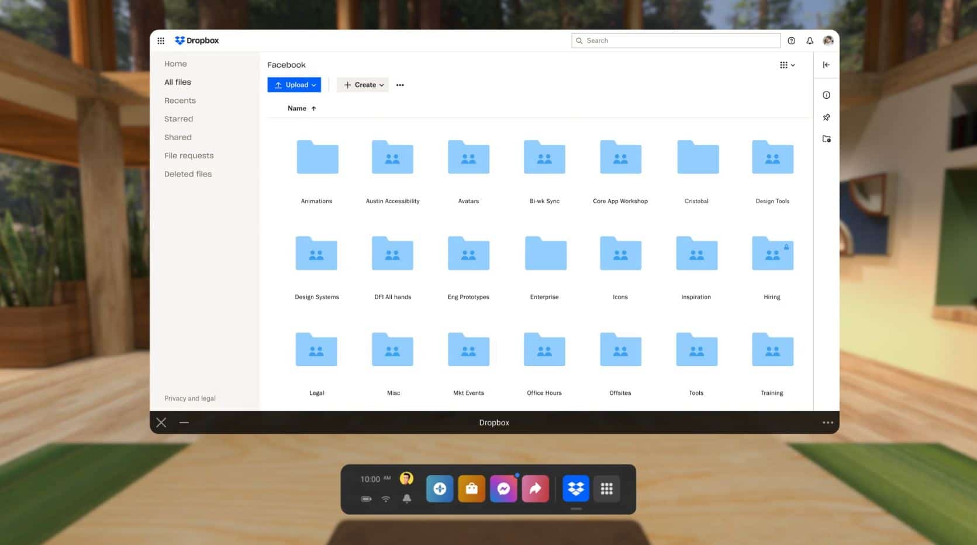Open the help question mark icon
977x545 pixels.
791,40
